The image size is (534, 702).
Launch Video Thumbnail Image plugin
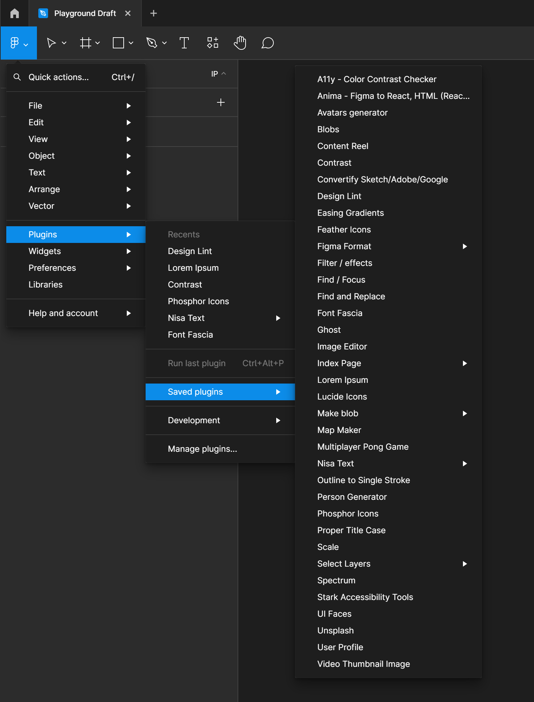388,664
